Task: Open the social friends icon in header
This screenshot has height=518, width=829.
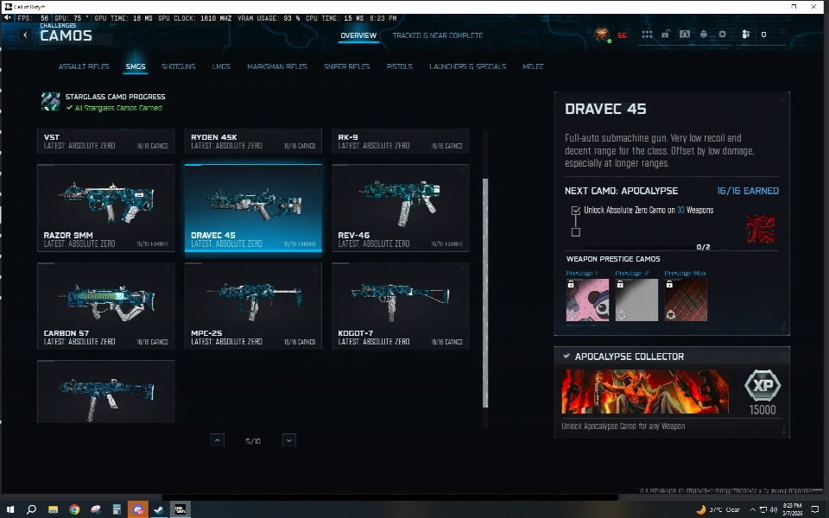Action: [x=745, y=35]
